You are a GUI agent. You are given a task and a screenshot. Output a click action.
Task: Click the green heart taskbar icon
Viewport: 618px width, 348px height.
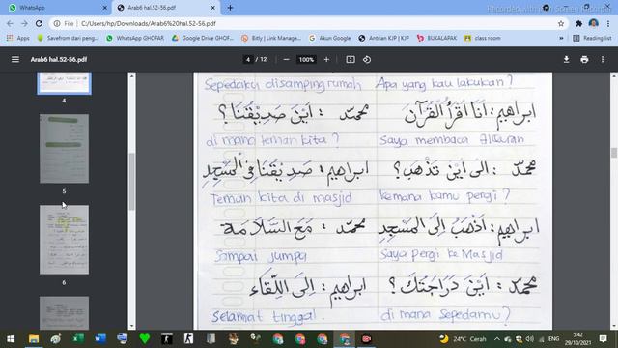145,339
